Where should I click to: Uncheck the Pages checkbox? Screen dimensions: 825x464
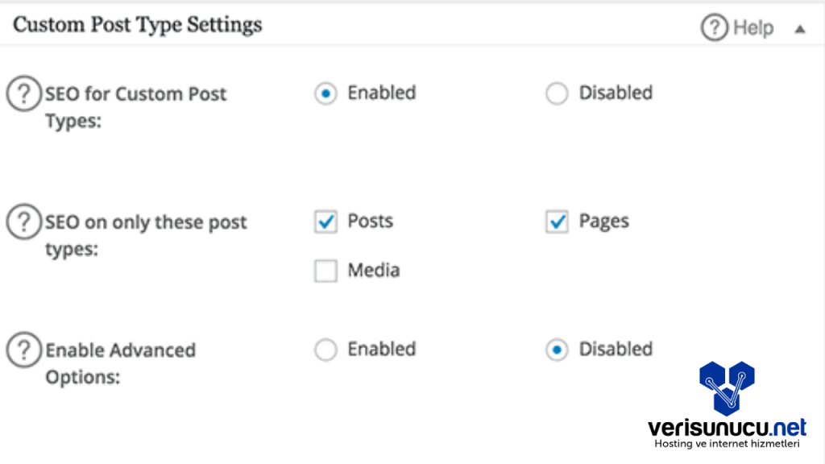point(557,223)
